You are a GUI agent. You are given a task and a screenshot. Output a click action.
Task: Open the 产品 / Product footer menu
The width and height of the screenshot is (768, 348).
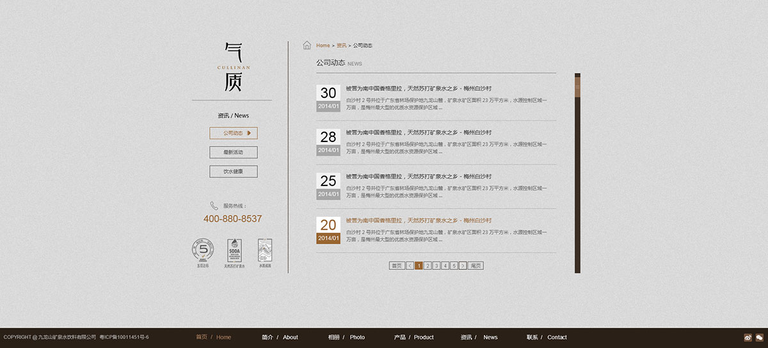tap(413, 337)
